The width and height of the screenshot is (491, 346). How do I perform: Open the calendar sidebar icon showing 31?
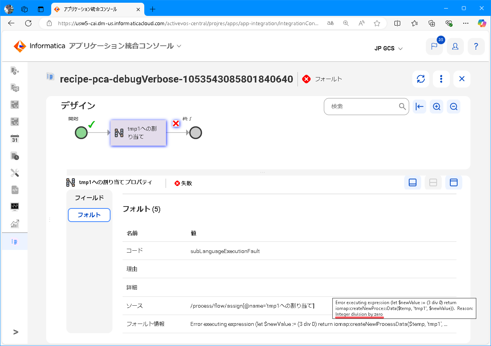[x=15, y=139]
